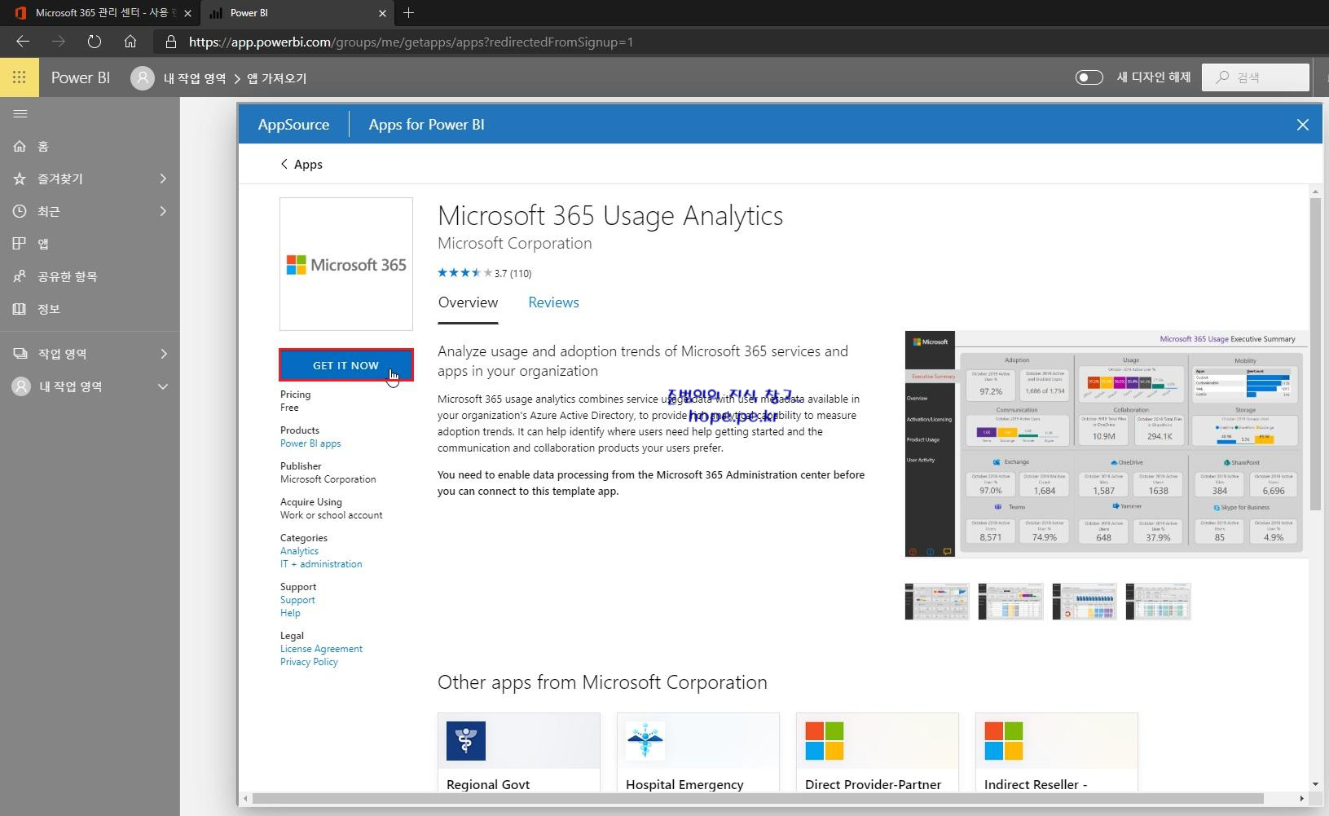1329x816 pixels.
Task: Select the fourth screenshot thumbnail
Action: (1158, 602)
